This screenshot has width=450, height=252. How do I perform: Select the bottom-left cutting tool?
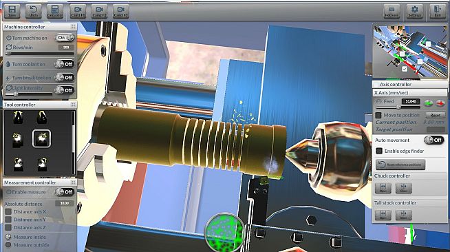19,164
